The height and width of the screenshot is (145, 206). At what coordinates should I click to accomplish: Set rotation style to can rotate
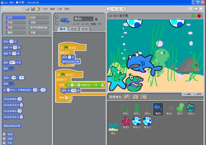(57, 17)
